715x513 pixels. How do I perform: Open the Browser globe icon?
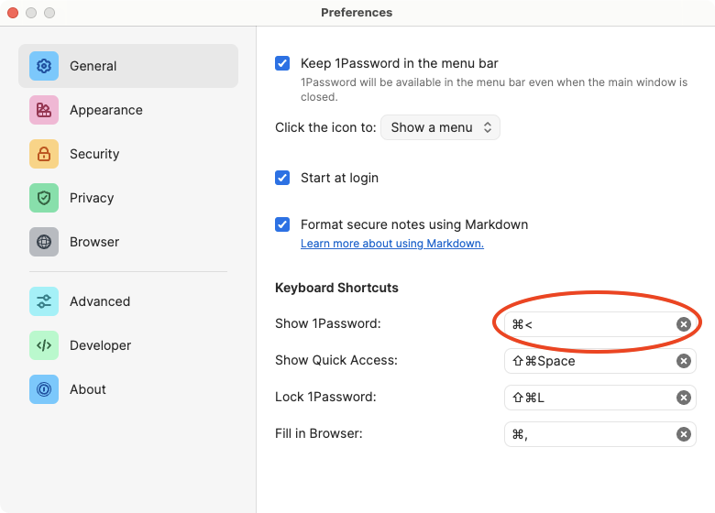tap(44, 242)
